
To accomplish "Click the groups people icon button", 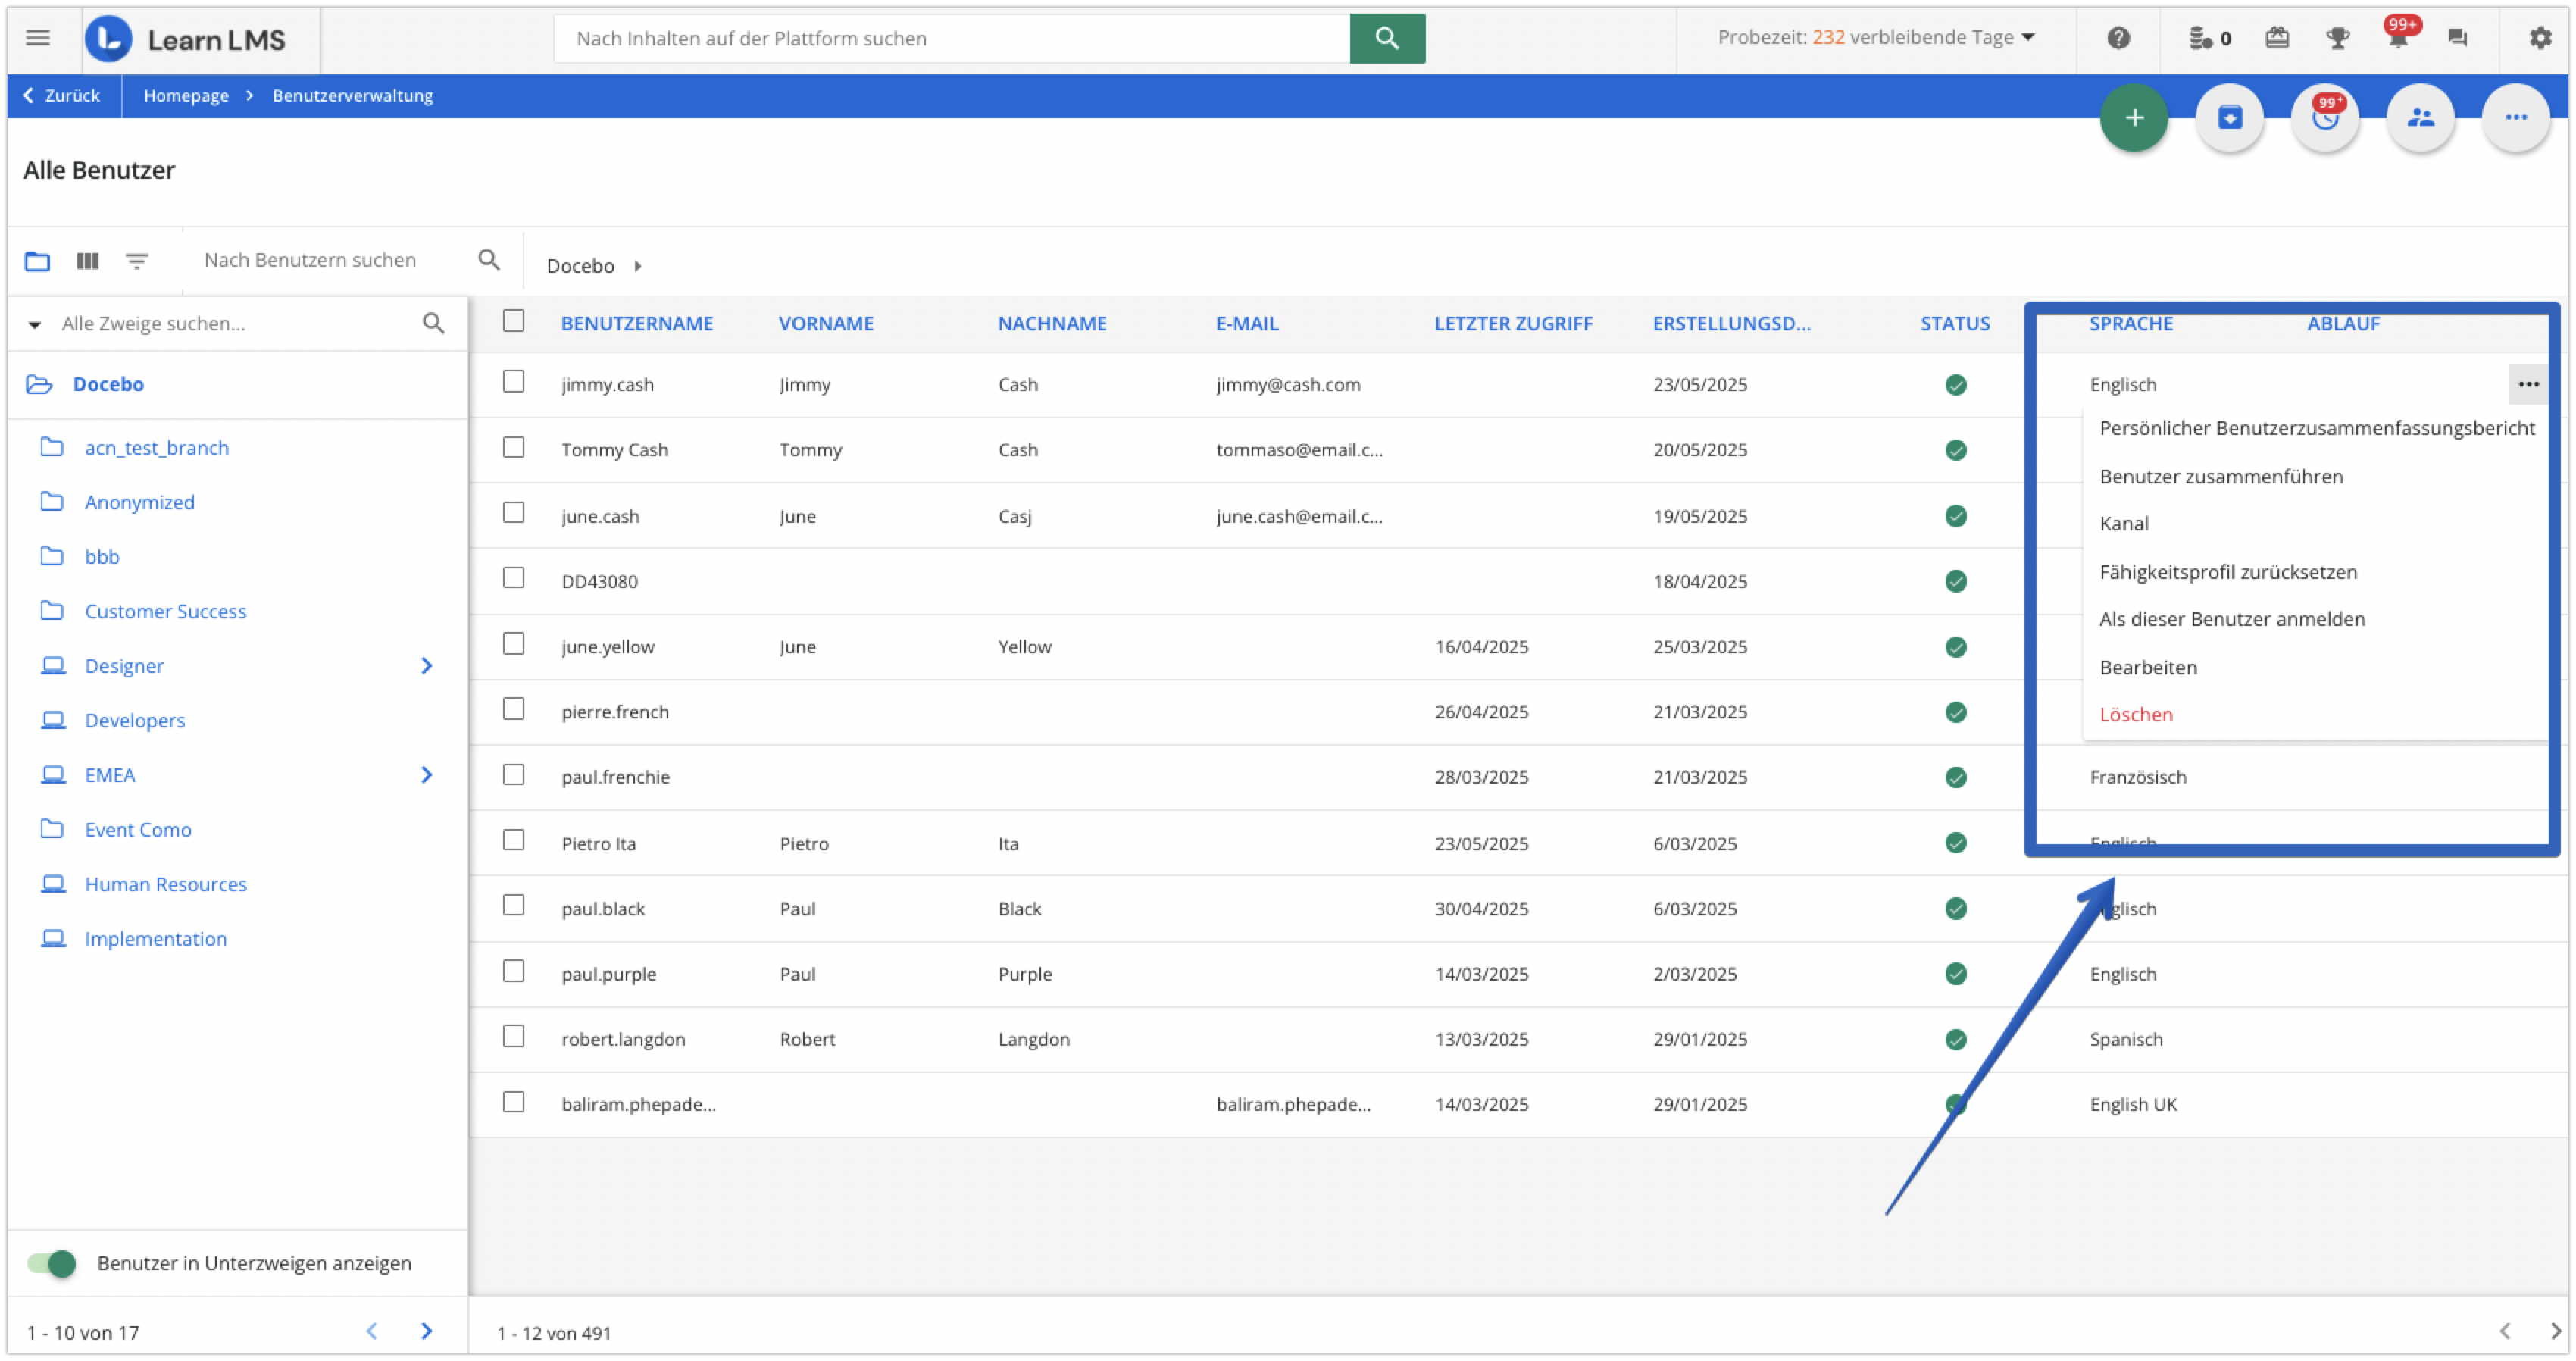I will (x=2420, y=118).
